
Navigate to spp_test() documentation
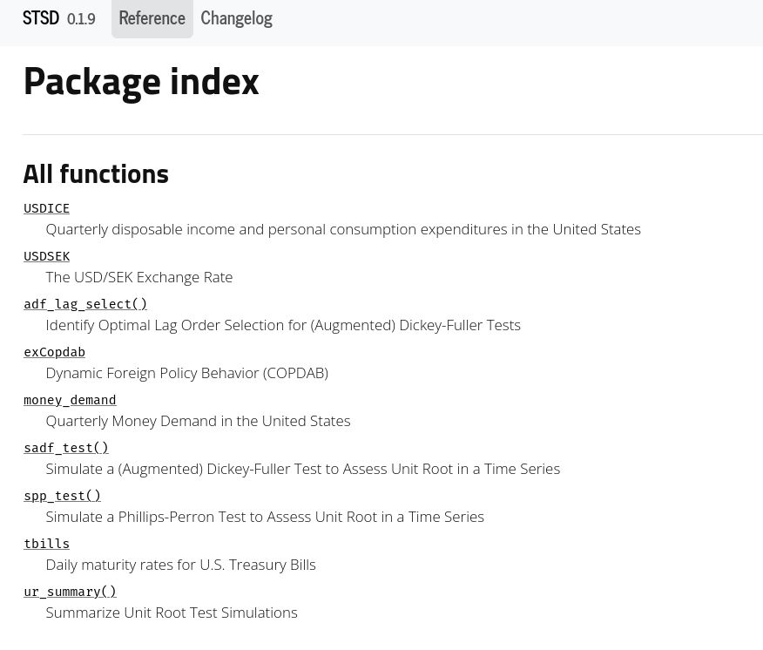pyautogui.click(x=62, y=496)
